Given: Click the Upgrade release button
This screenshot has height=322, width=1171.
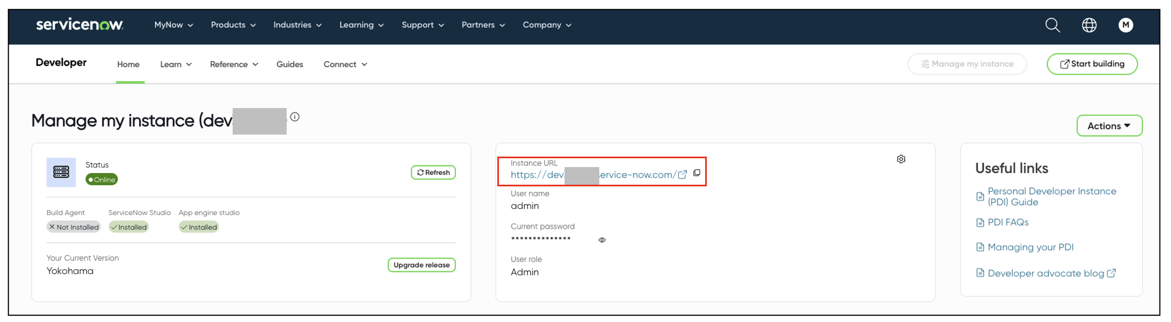Looking at the screenshot, I should coord(422,265).
